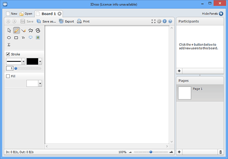Viewport: 228px width, 159px height.
Task: Click the zoom in large mountain icon
Action: [171, 152]
